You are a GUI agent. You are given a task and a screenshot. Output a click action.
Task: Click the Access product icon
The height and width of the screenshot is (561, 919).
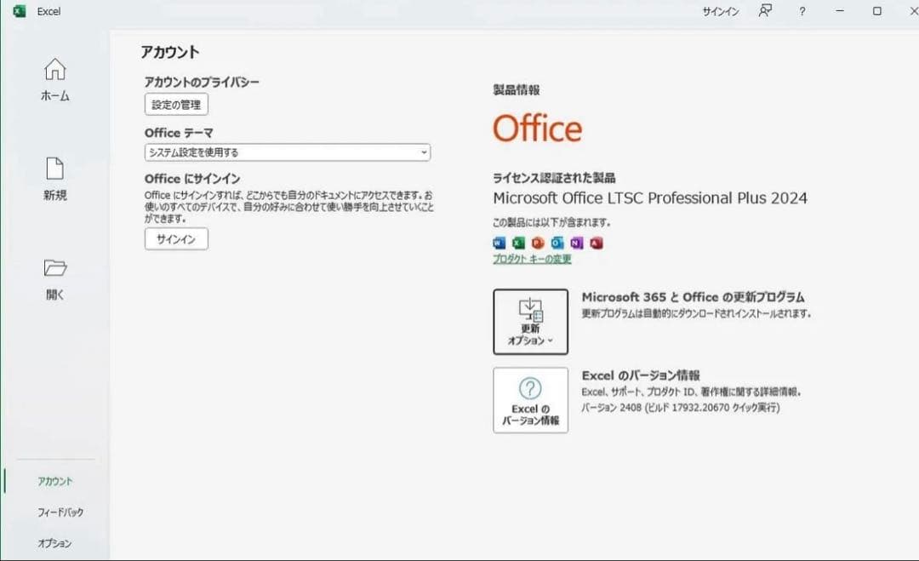pyautogui.click(x=596, y=243)
